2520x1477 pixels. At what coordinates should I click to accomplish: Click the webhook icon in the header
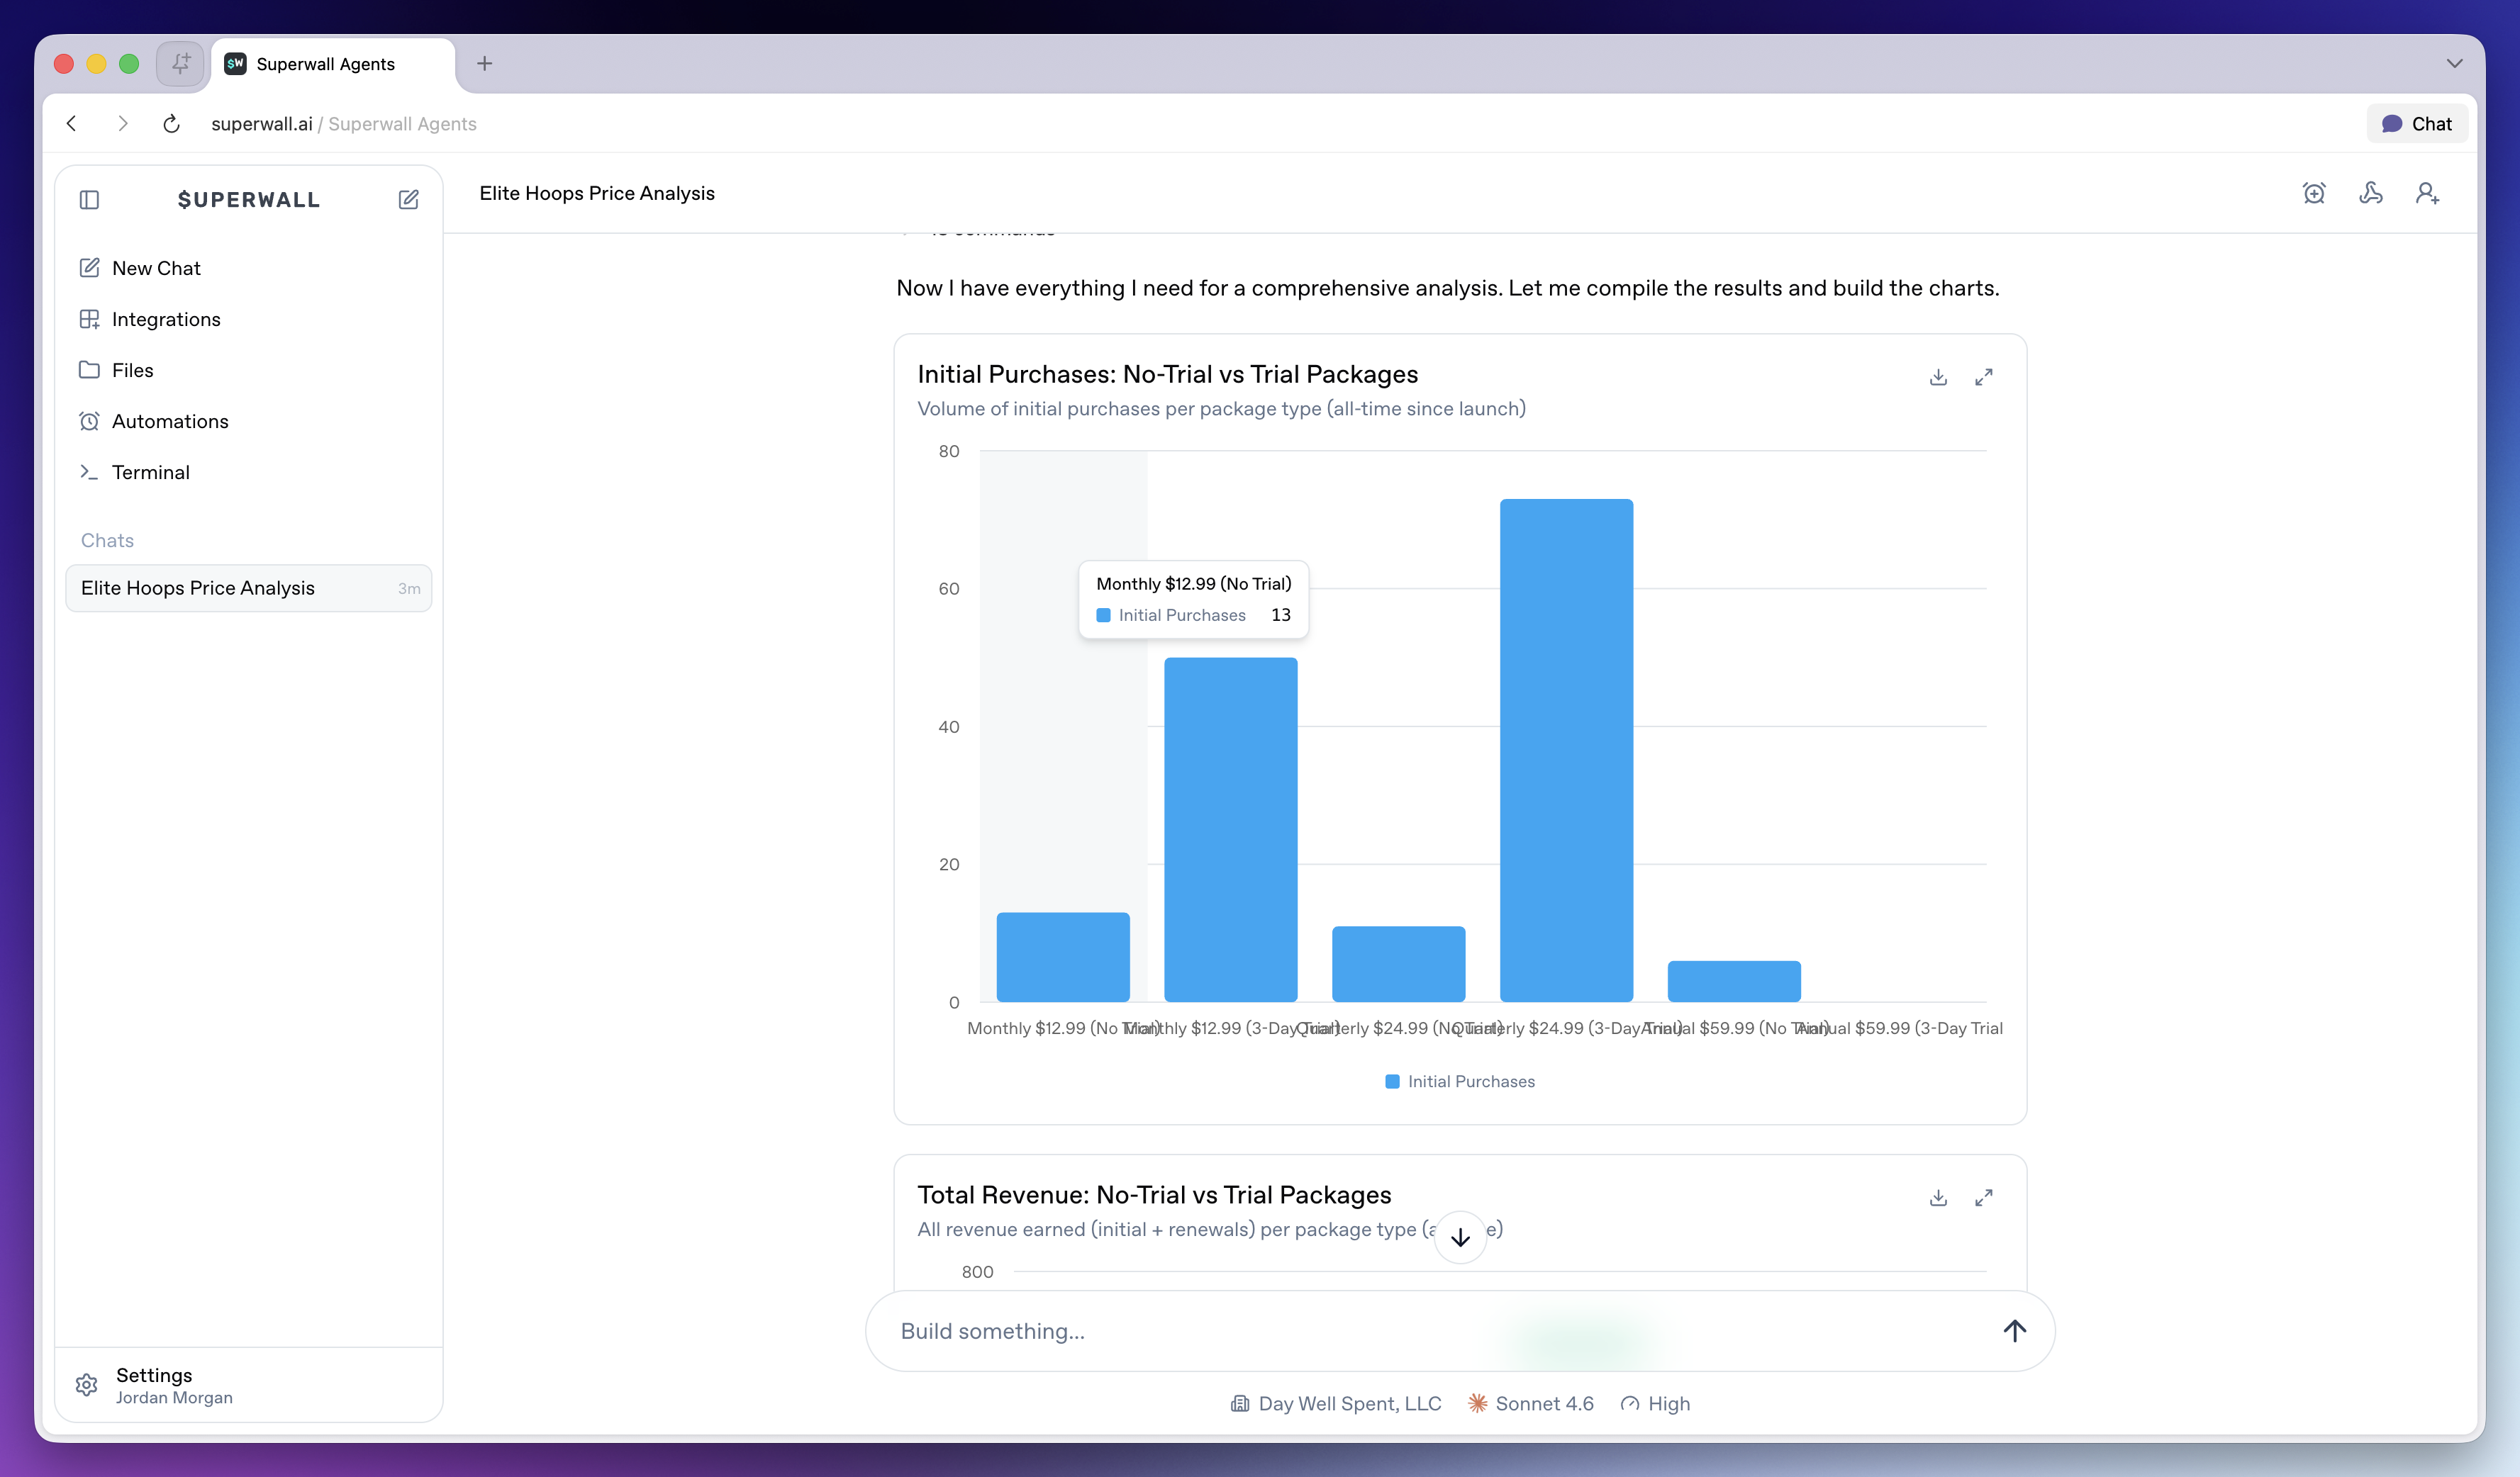click(2371, 193)
